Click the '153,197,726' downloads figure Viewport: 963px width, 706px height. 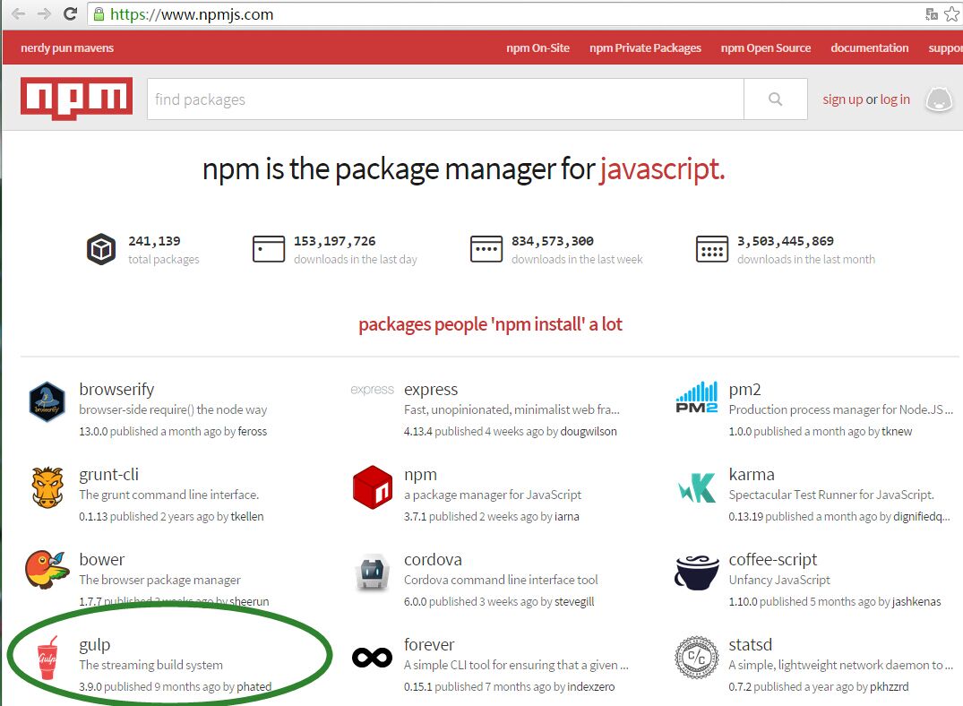tap(334, 242)
